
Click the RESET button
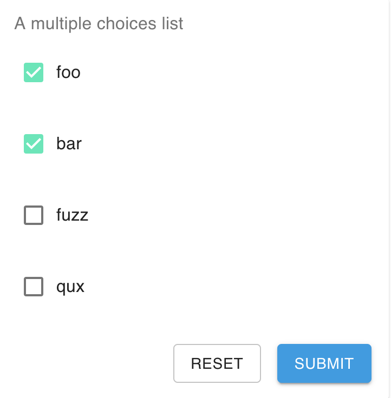pyautogui.click(x=217, y=363)
